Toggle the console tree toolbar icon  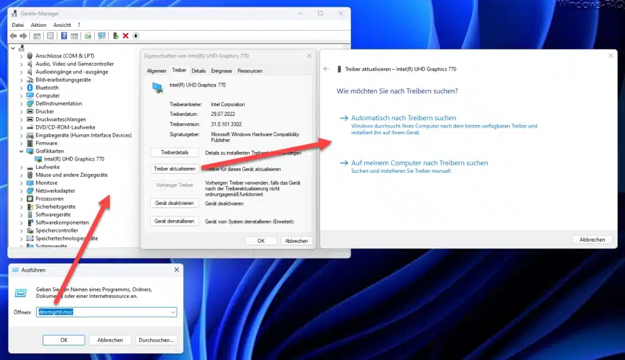[37, 36]
